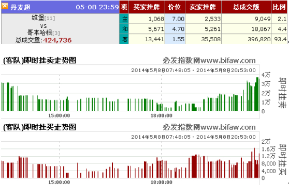The width and height of the screenshot is (289, 186).
Task: Click the orange X icon beside 丹麦超
Action: [5, 6]
